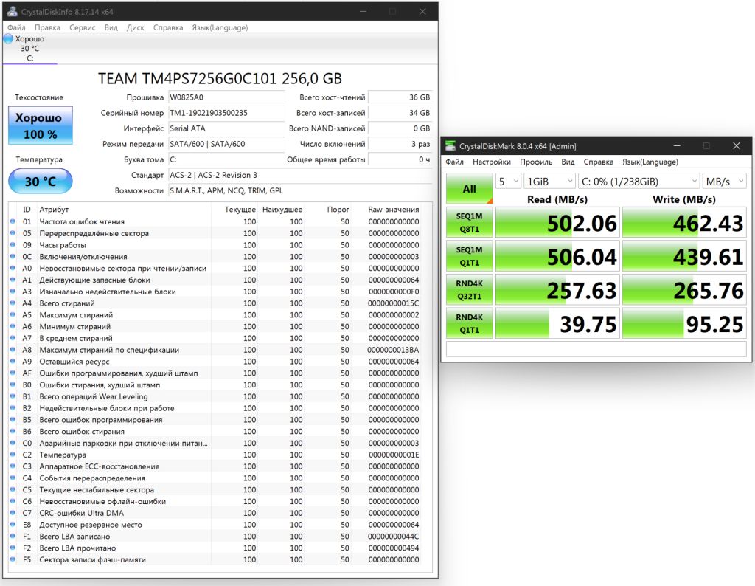Click the raw value 0000000013BA
The image size is (755, 586).
click(393, 350)
